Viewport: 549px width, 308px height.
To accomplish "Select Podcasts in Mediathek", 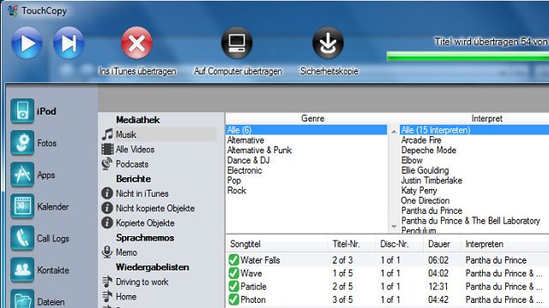I will point(132,164).
